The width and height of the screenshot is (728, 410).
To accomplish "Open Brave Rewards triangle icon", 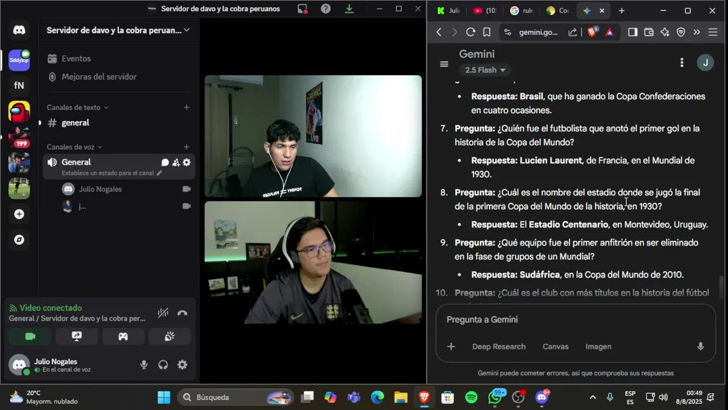I will click(x=610, y=32).
